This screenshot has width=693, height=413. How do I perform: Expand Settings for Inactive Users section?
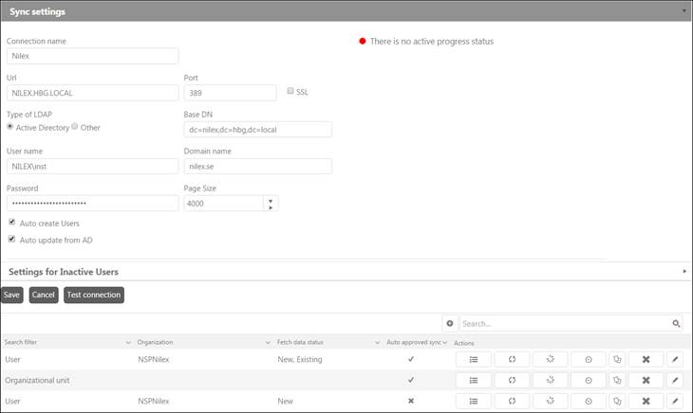(x=684, y=272)
